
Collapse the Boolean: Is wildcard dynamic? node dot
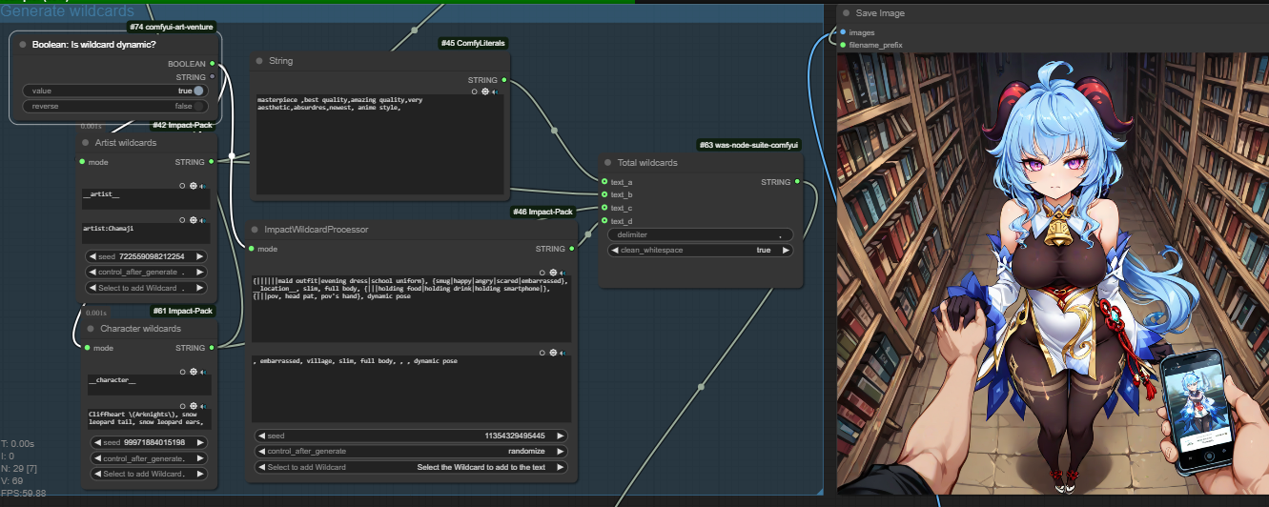pyautogui.click(x=21, y=44)
